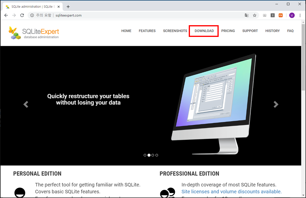Reload the sqliteexpert.com page
Viewport: 306px width, 198px height.
point(22,15)
